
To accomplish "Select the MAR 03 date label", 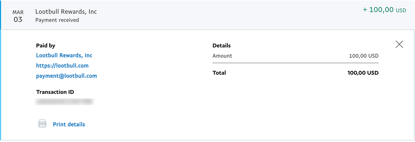I will [18, 16].
